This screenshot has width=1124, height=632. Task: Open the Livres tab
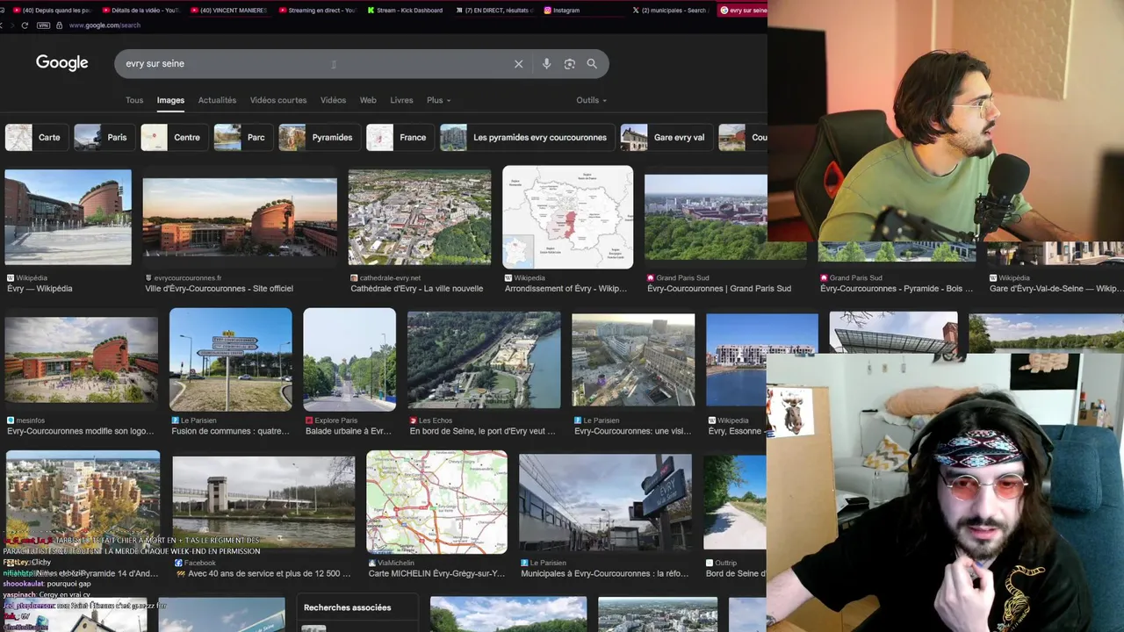(x=401, y=100)
